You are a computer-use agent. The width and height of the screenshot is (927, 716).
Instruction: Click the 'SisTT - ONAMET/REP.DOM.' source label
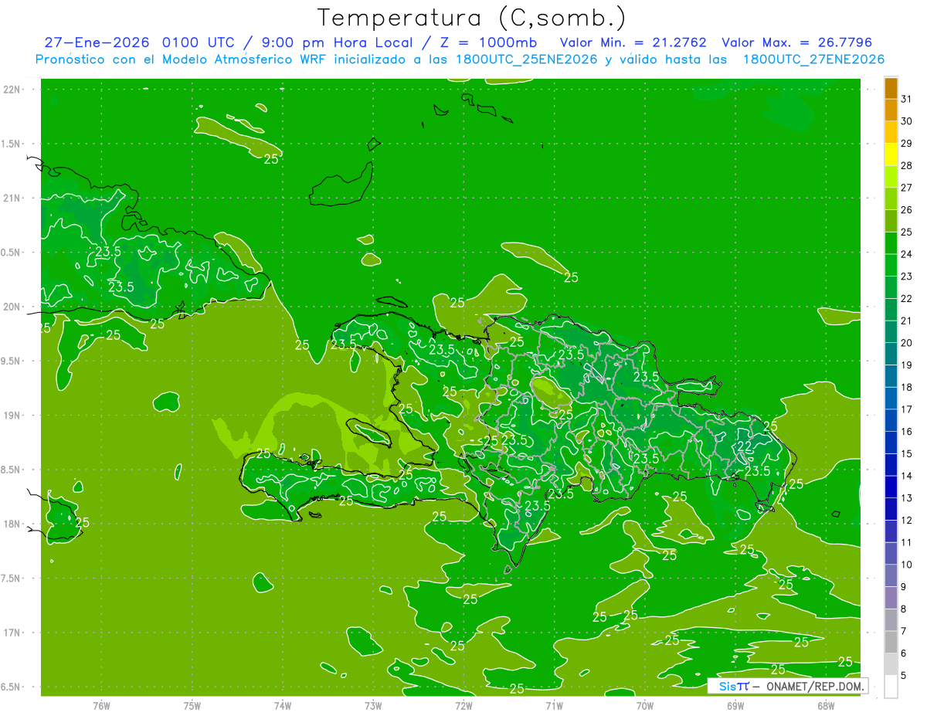788,686
